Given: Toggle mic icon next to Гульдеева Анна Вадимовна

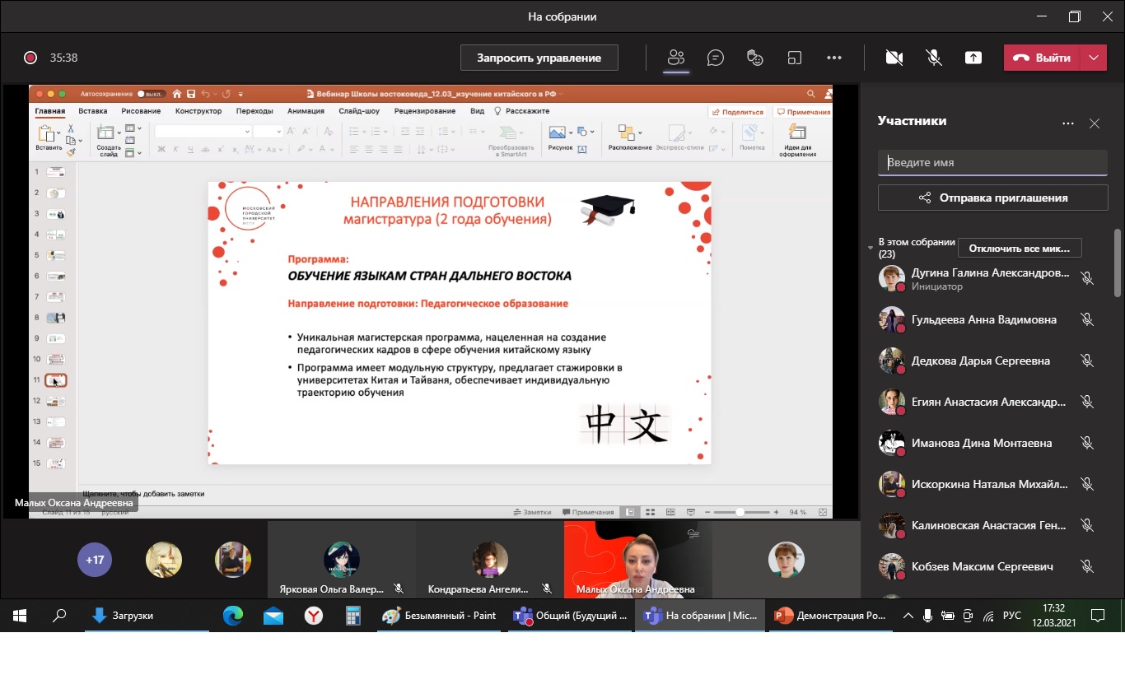Looking at the screenshot, I should pos(1087,319).
